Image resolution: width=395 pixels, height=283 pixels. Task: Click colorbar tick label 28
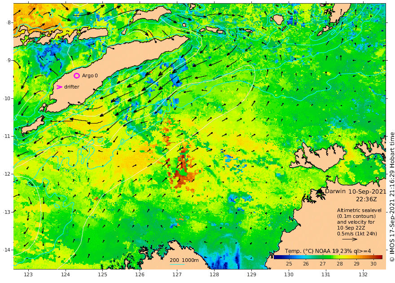340,264
